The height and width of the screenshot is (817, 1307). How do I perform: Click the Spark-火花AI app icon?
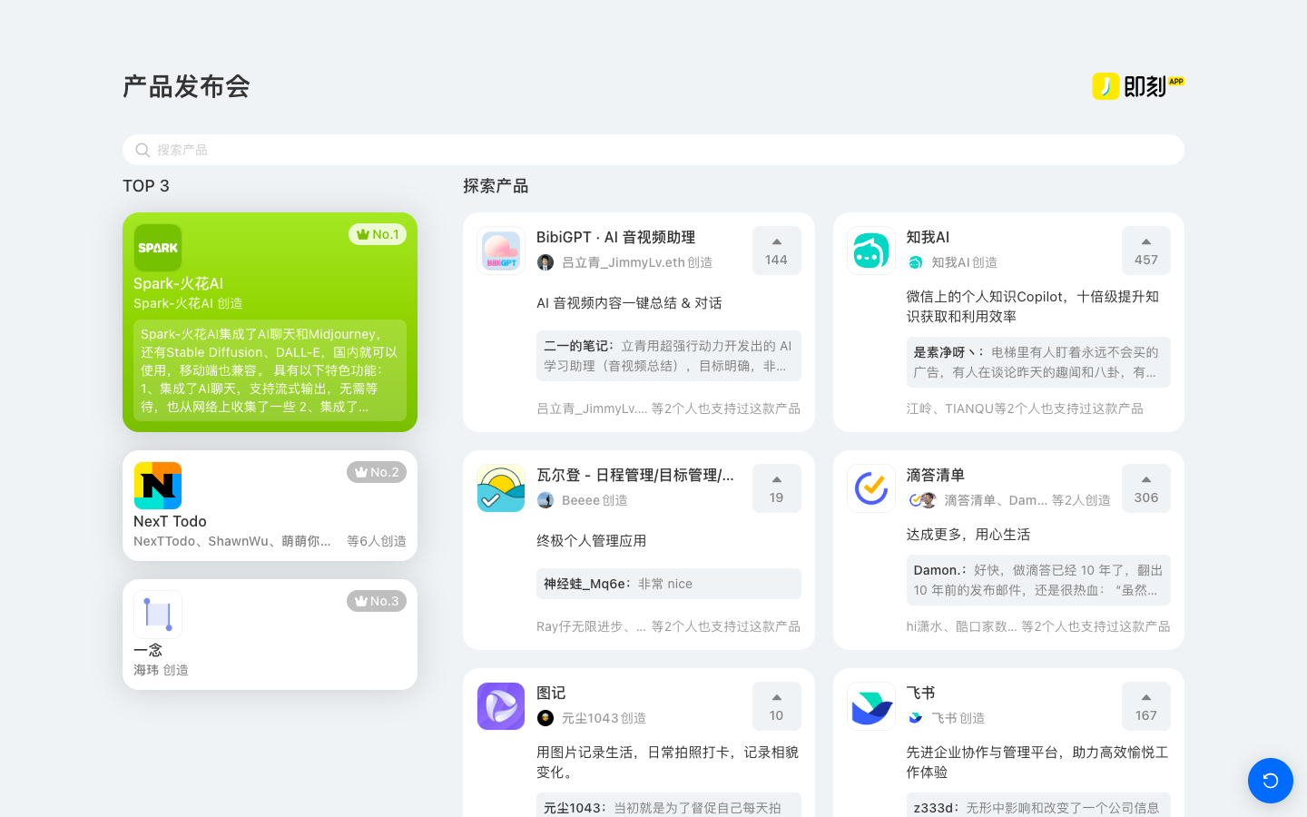(x=157, y=247)
